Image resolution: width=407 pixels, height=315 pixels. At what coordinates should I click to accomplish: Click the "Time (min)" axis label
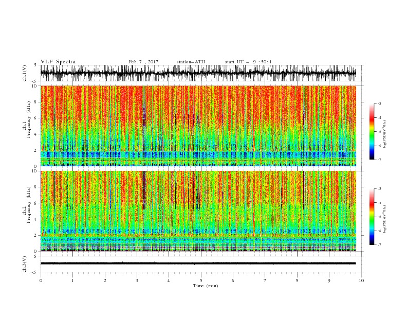tap(206, 286)
